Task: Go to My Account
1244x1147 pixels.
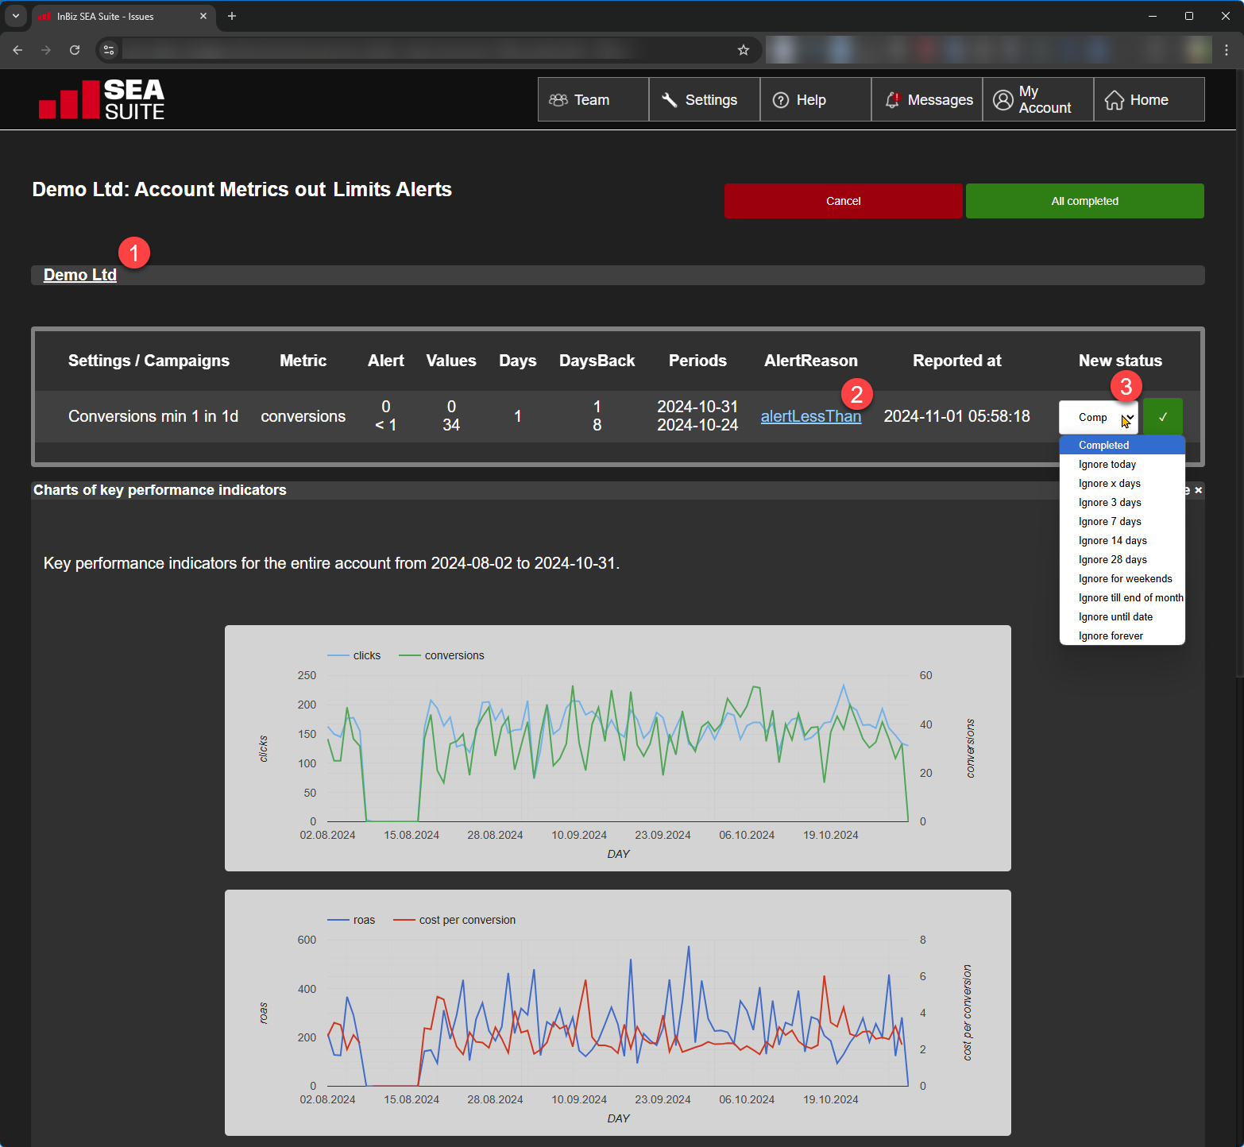Action: pos(1037,100)
